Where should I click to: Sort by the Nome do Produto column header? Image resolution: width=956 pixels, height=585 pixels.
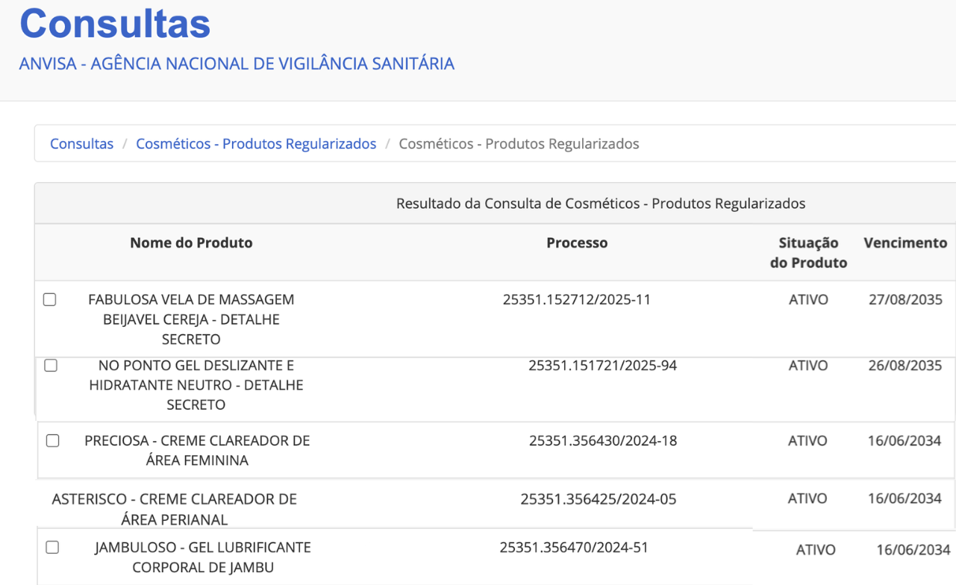191,243
